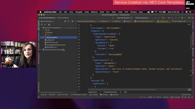The image size is (195, 109).
Task: Open macOS Spotlight search in menu bar
Action: [183, 12]
